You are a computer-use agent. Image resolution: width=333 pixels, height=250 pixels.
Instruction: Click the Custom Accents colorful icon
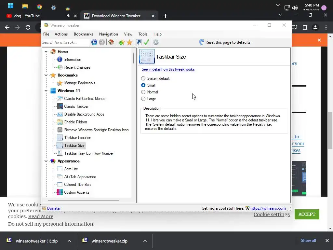tap(60, 192)
